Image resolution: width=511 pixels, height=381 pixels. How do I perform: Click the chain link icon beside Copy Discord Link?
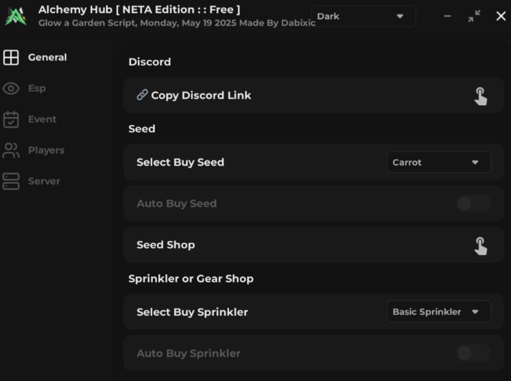[142, 95]
